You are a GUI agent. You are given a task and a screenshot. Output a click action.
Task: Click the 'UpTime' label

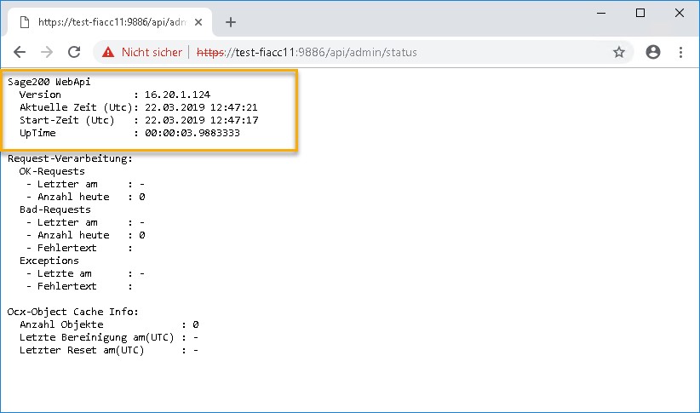[37, 133]
